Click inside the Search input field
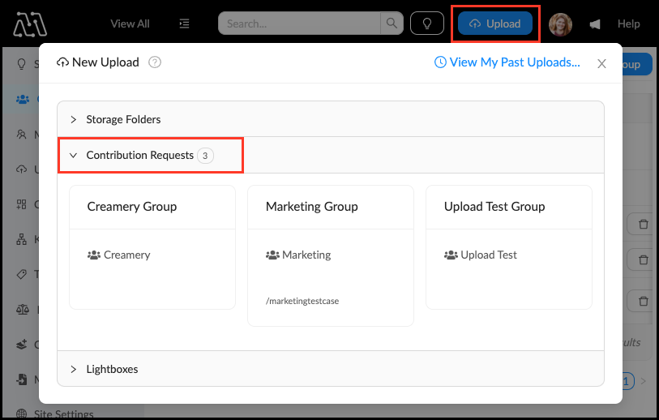The image size is (659, 420). point(302,24)
